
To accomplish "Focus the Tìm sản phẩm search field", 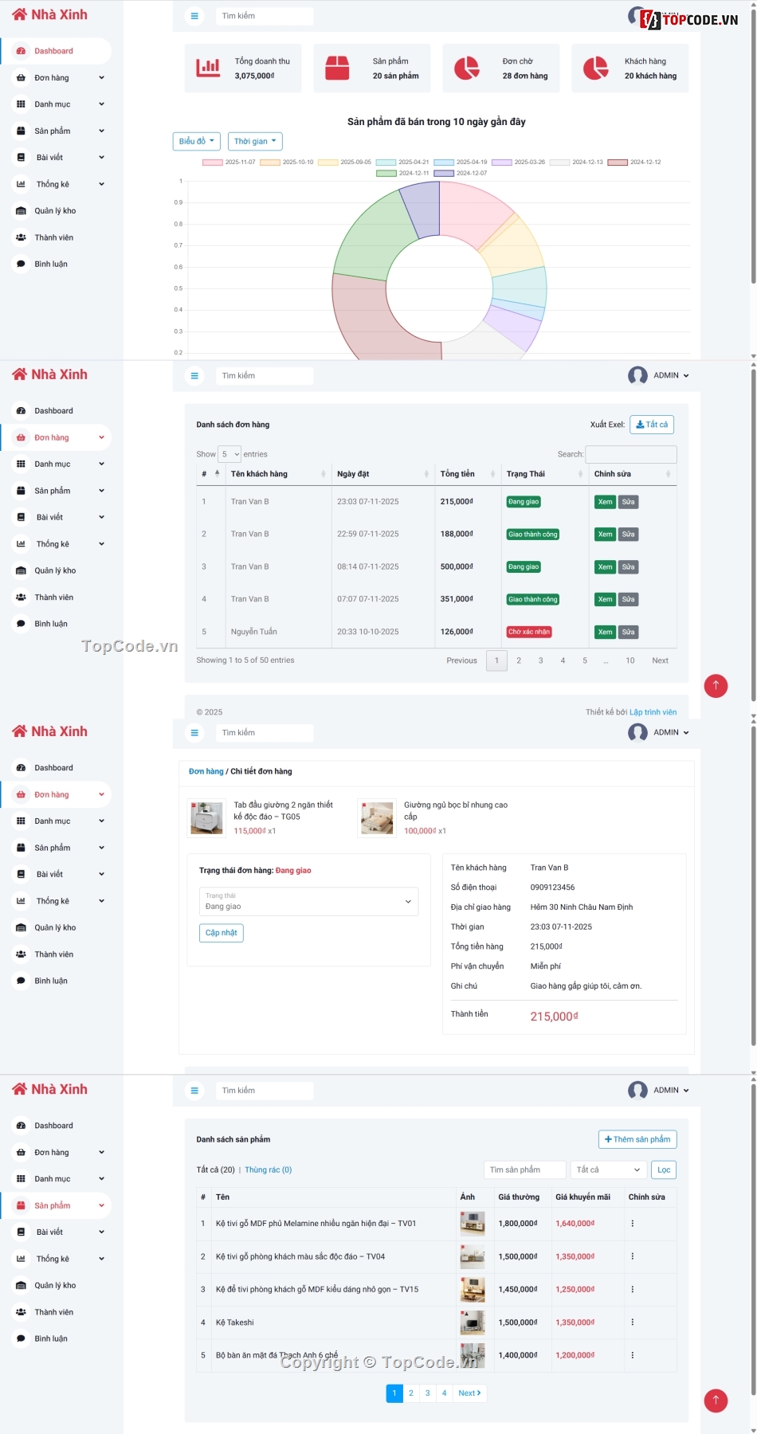I will coord(525,1170).
